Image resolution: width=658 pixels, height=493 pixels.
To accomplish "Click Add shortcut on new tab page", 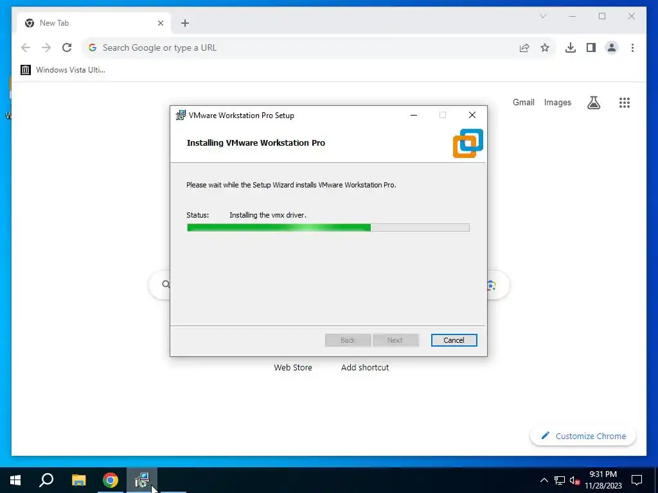I will pos(365,368).
